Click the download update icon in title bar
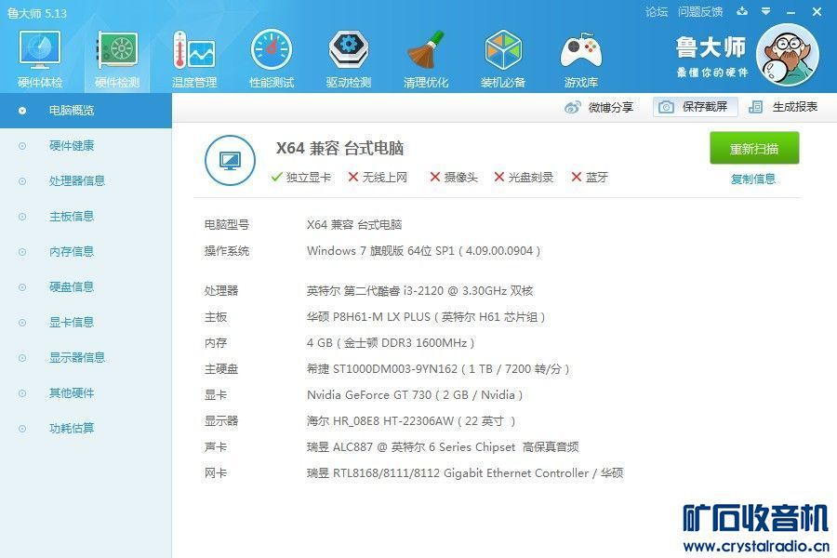837x558 pixels. pyautogui.click(x=742, y=11)
